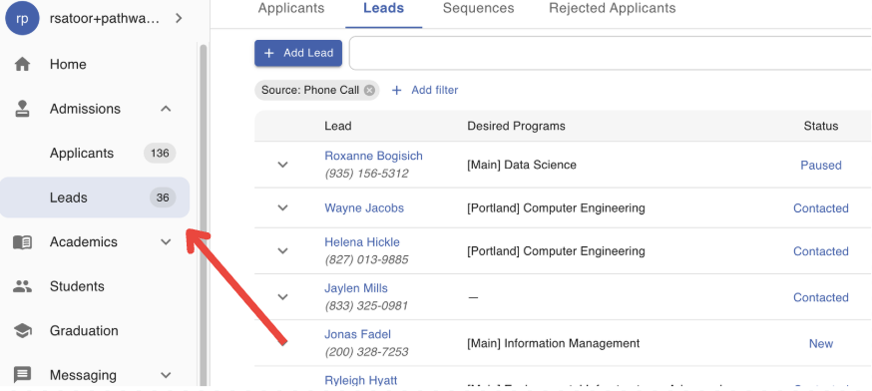Click the Messaging chat icon
872x391 pixels.
point(22,375)
